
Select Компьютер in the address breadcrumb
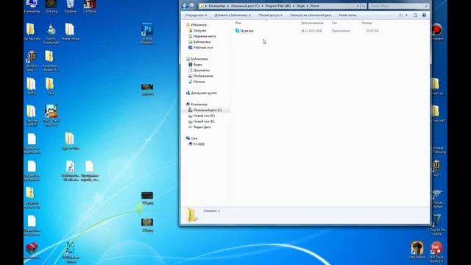216,6
